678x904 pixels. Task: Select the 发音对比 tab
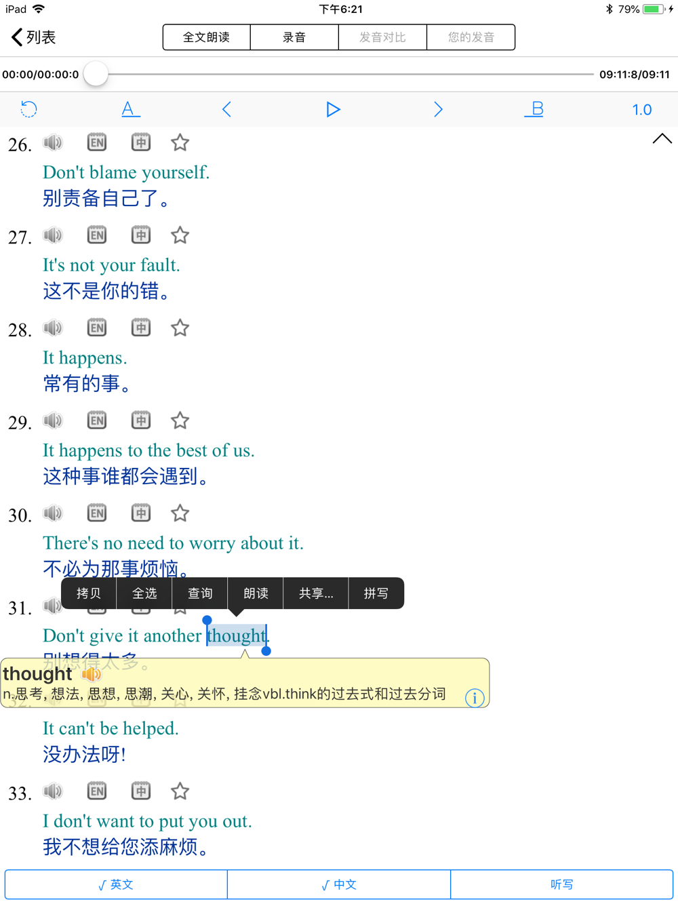point(382,37)
